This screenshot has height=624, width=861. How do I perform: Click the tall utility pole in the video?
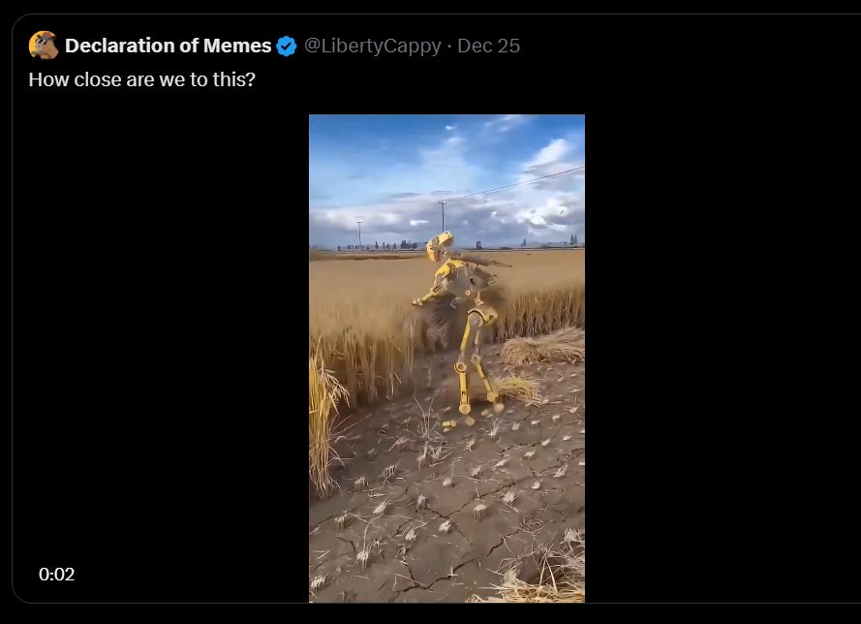442,217
